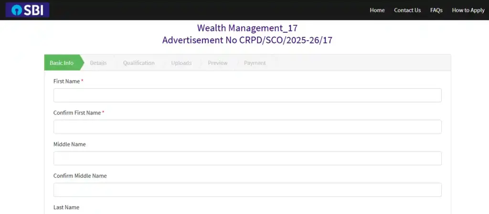
Task: Go to Contact Us page
Action: [407, 10]
